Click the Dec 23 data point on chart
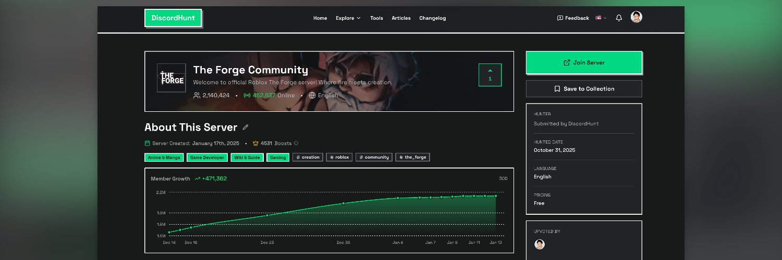The height and width of the screenshot is (260, 782). coord(267,215)
